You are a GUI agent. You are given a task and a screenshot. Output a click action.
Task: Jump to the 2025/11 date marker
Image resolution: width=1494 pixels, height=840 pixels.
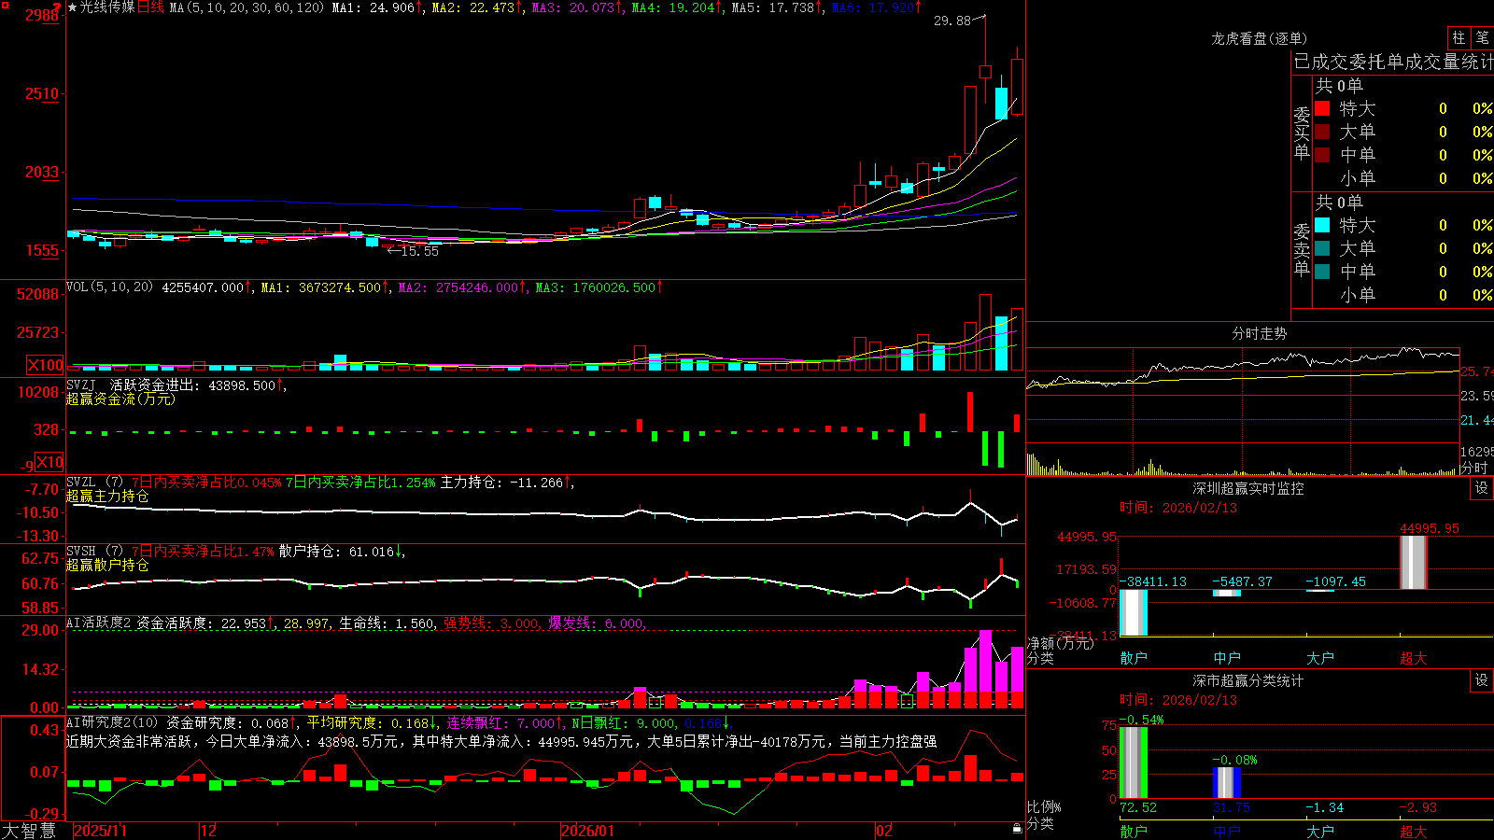[x=100, y=831]
